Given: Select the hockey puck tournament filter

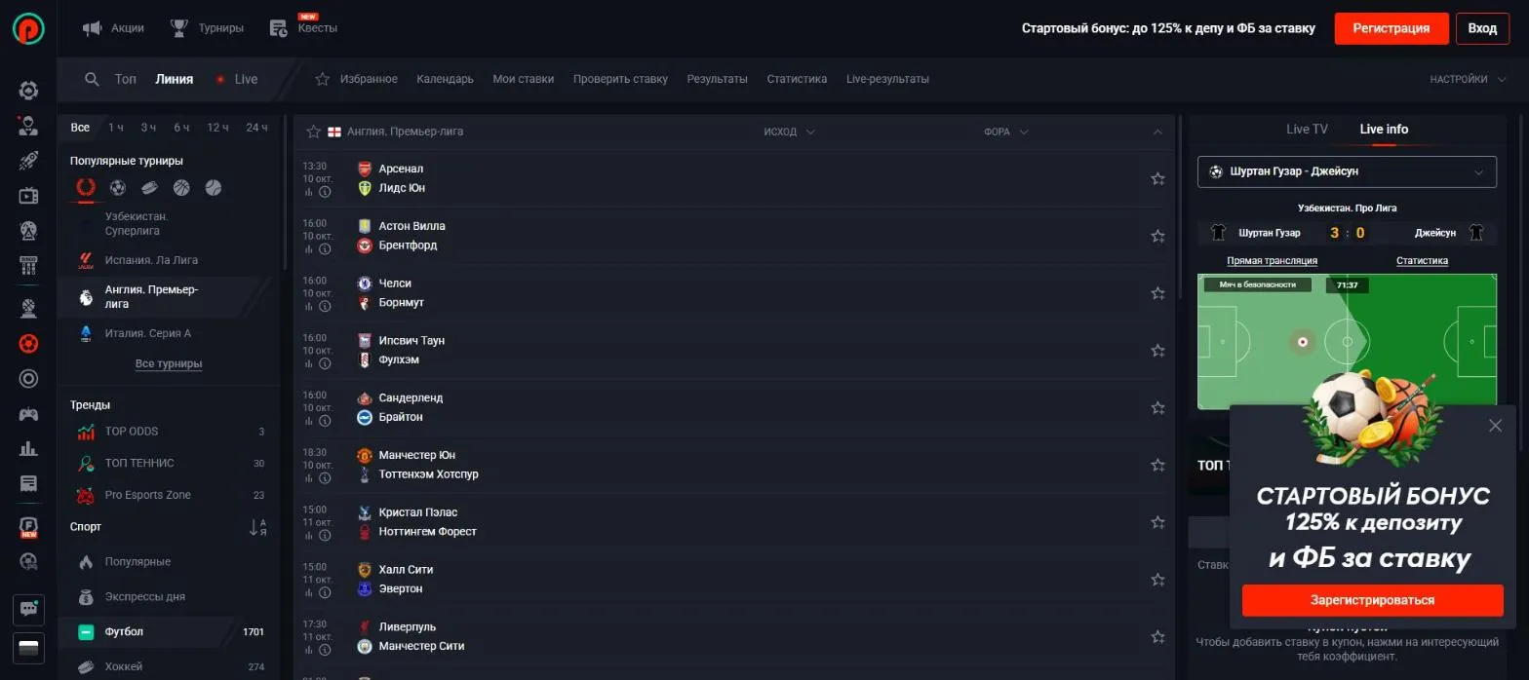Looking at the screenshot, I should point(149,187).
